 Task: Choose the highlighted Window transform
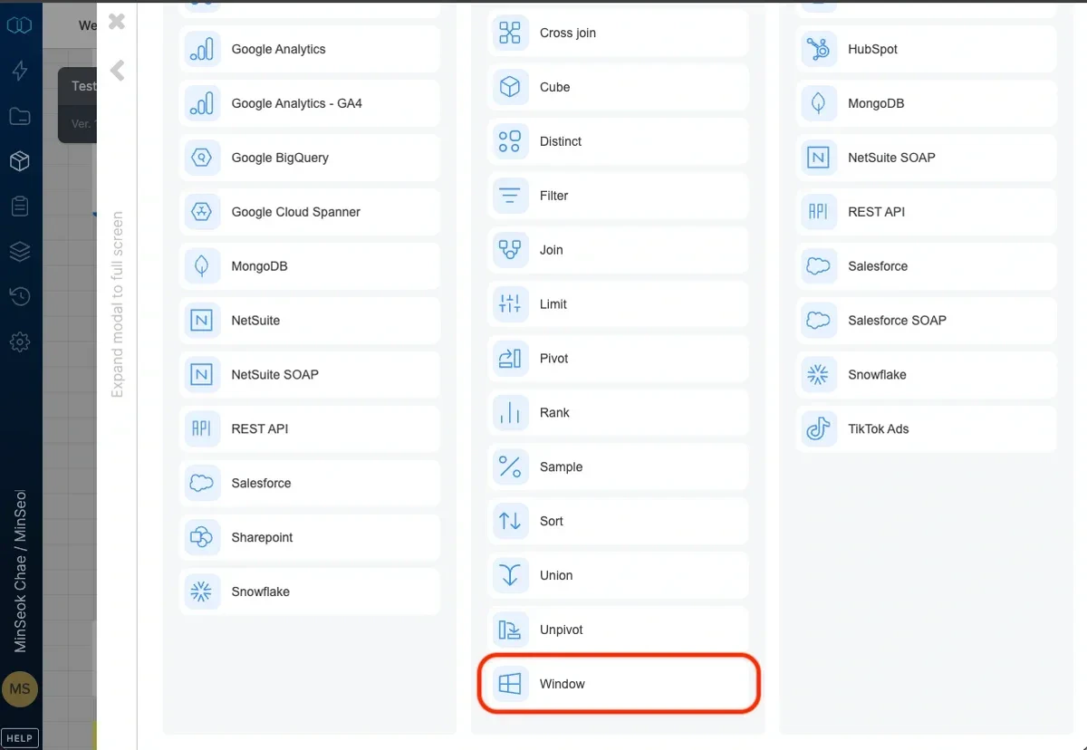click(x=619, y=683)
